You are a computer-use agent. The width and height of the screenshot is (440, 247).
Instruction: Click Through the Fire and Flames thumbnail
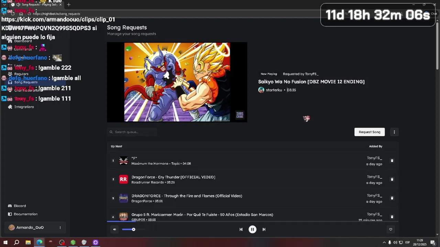tap(123, 198)
